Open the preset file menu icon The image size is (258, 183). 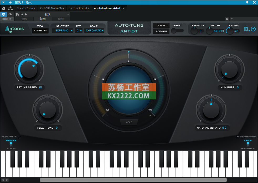coord(17,14)
